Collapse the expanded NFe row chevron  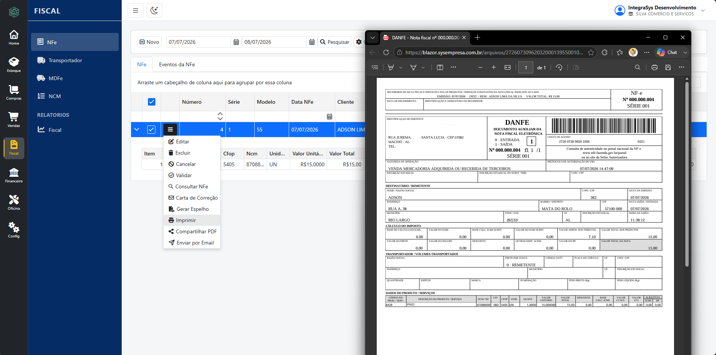(x=137, y=130)
